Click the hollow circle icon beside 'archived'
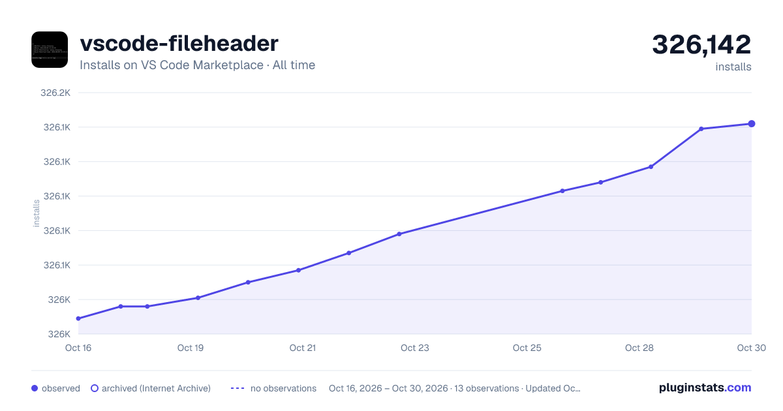Screen dimensions: 783x411 point(95,388)
